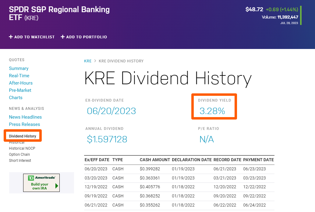This screenshot has width=315, height=212.
Task: Open the Real-Time quotes link
Action: pos(19,76)
